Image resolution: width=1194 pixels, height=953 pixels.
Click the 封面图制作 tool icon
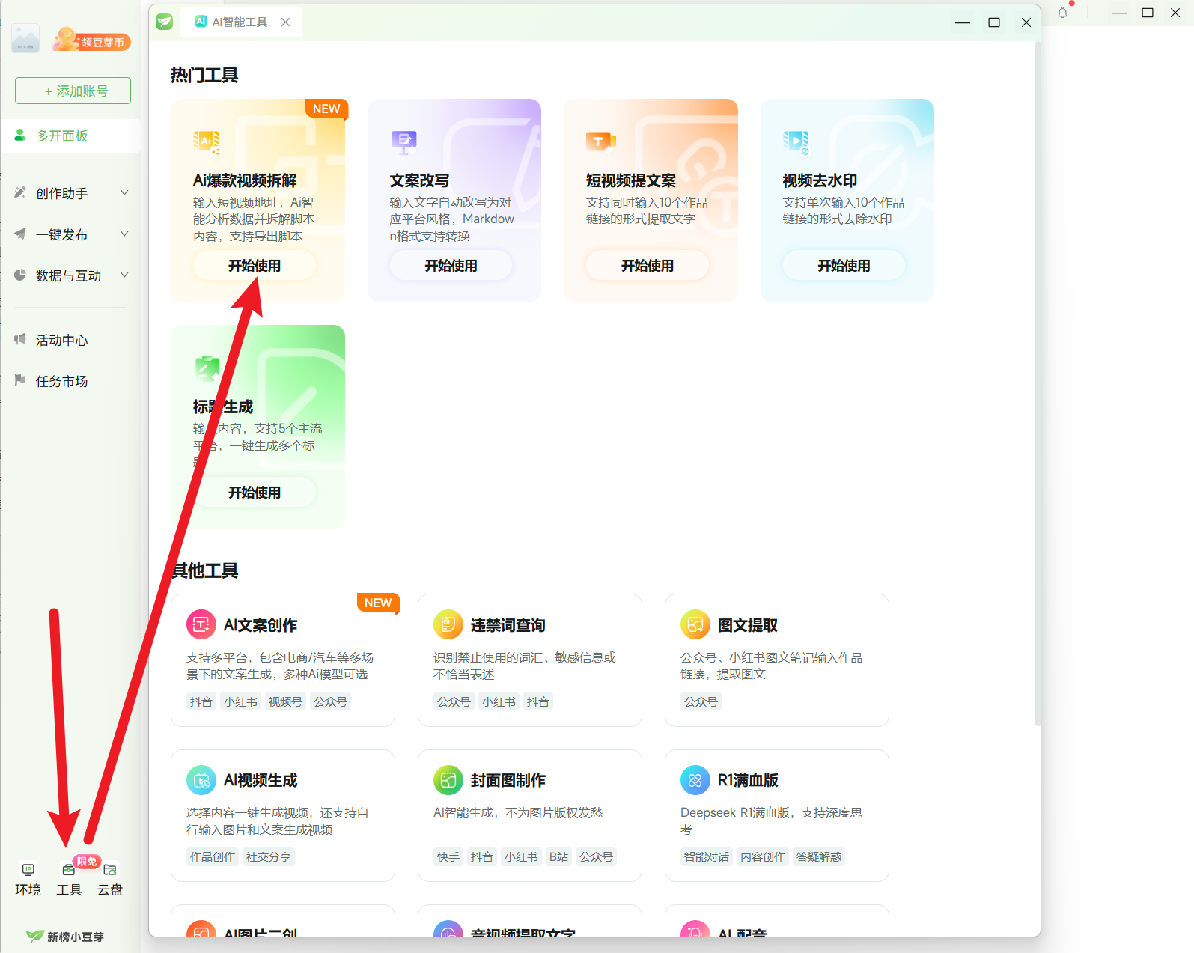coord(448,780)
